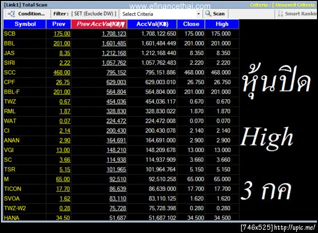Image resolution: width=318 pixels, height=233 pixels.
Task: Click the Condition tree icon
Action: [11, 14]
